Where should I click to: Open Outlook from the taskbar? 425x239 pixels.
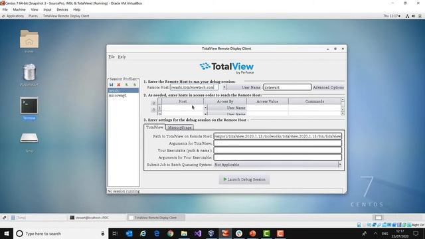pyautogui.click(x=129, y=234)
